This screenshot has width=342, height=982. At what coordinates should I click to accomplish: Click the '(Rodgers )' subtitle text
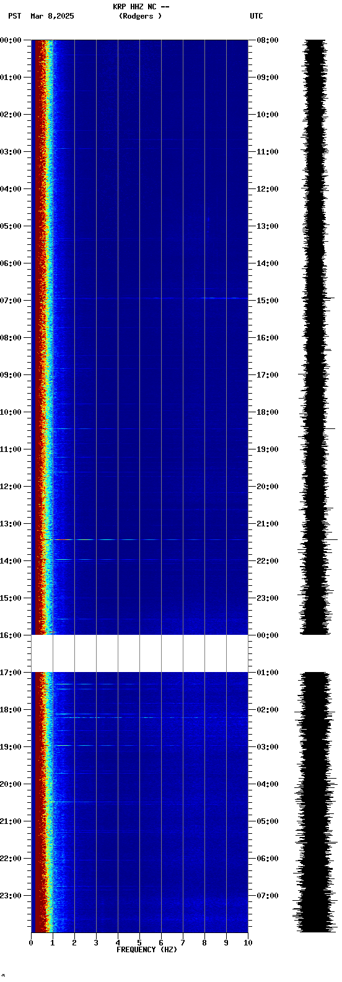click(x=141, y=16)
